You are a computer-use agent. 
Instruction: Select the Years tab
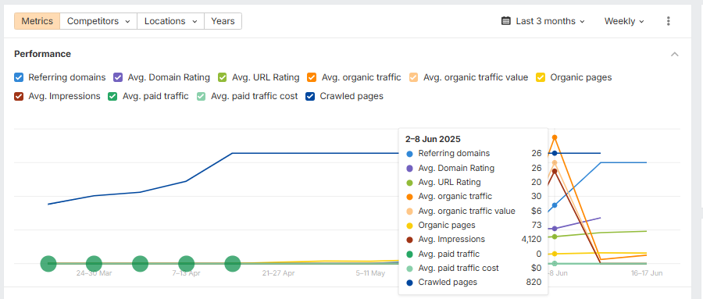click(x=223, y=21)
